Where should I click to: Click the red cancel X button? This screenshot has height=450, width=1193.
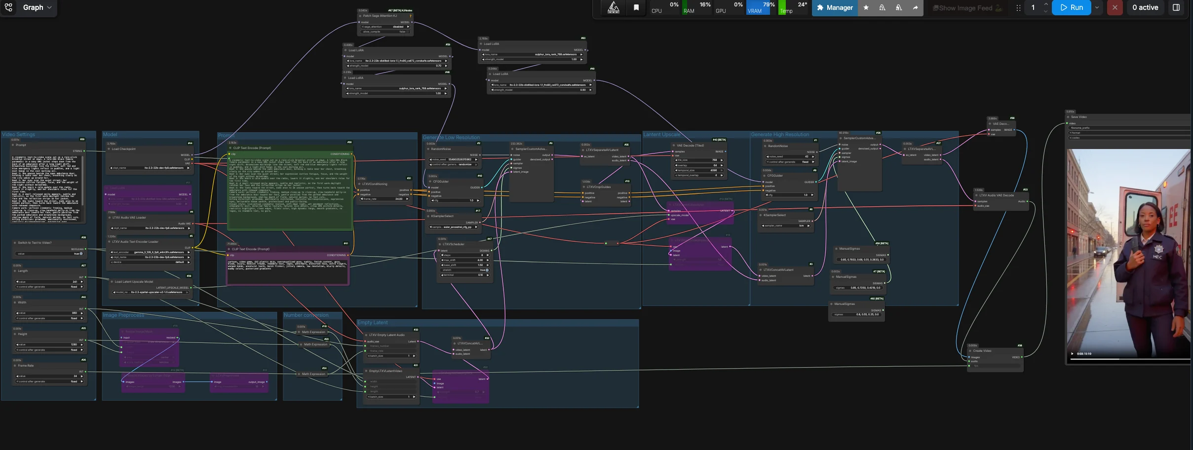[x=1115, y=7]
